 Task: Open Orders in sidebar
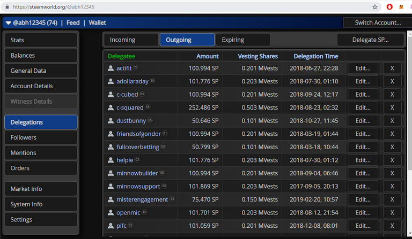[x=41, y=168]
